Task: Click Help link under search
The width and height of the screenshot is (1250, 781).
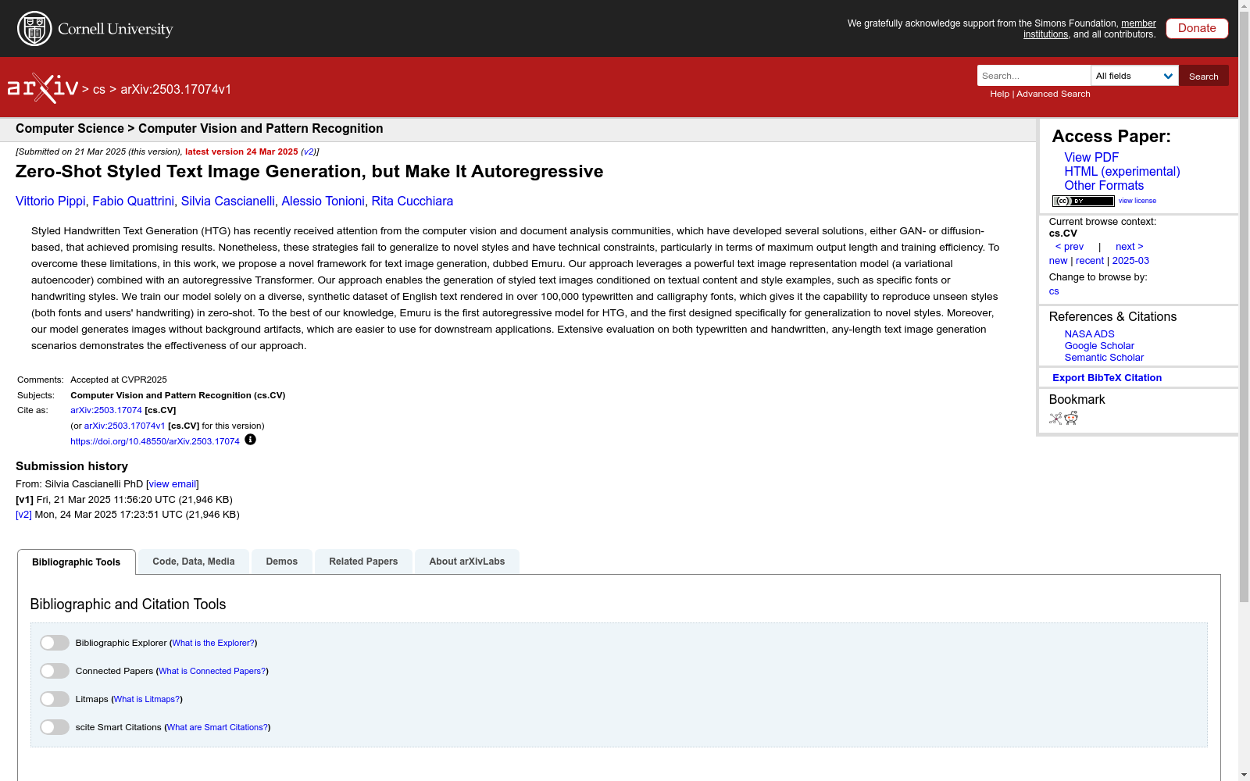Action: tap(999, 94)
